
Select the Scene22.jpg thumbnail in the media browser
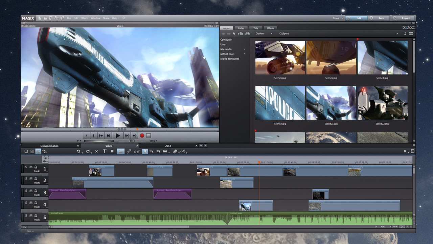click(383, 103)
